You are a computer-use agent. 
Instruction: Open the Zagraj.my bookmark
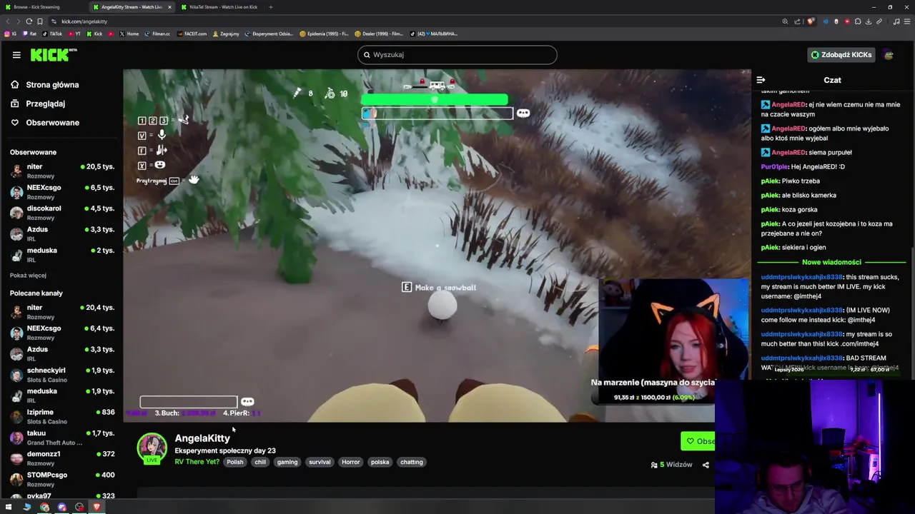click(226, 34)
